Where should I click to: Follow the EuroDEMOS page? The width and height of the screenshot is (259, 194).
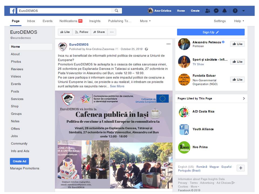81,32
